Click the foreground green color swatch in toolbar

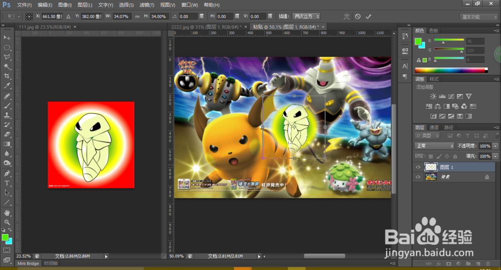pos(5,237)
